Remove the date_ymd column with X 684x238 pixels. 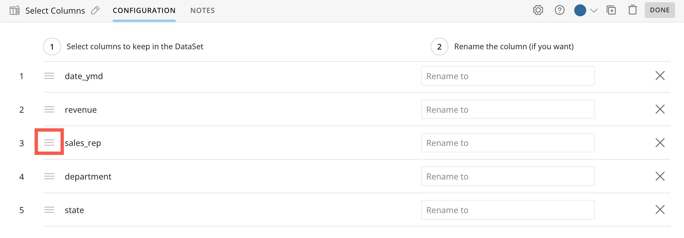(660, 75)
